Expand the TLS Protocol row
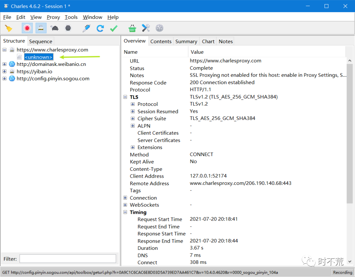Image resolution: width=355 pixels, height=277 pixels. [133, 104]
